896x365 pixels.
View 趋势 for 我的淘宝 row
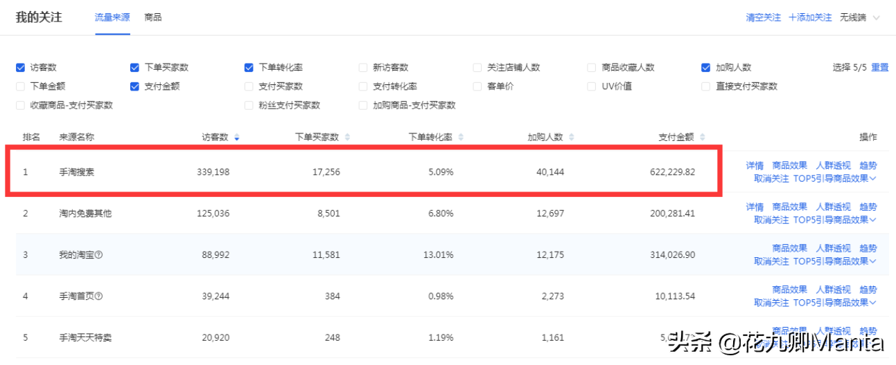tap(868, 248)
